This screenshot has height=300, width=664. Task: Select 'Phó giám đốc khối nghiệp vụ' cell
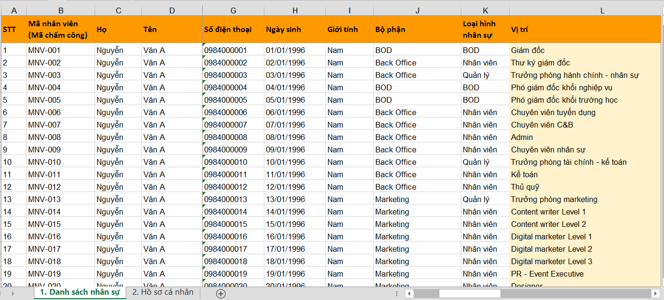tap(585, 87)
